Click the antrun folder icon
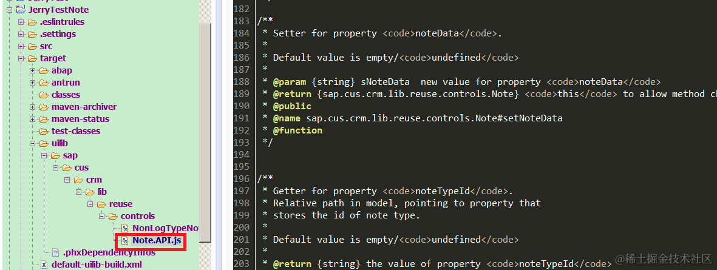Screen dimensions: 717x270 pyautogui.click(x=44, y=83)
